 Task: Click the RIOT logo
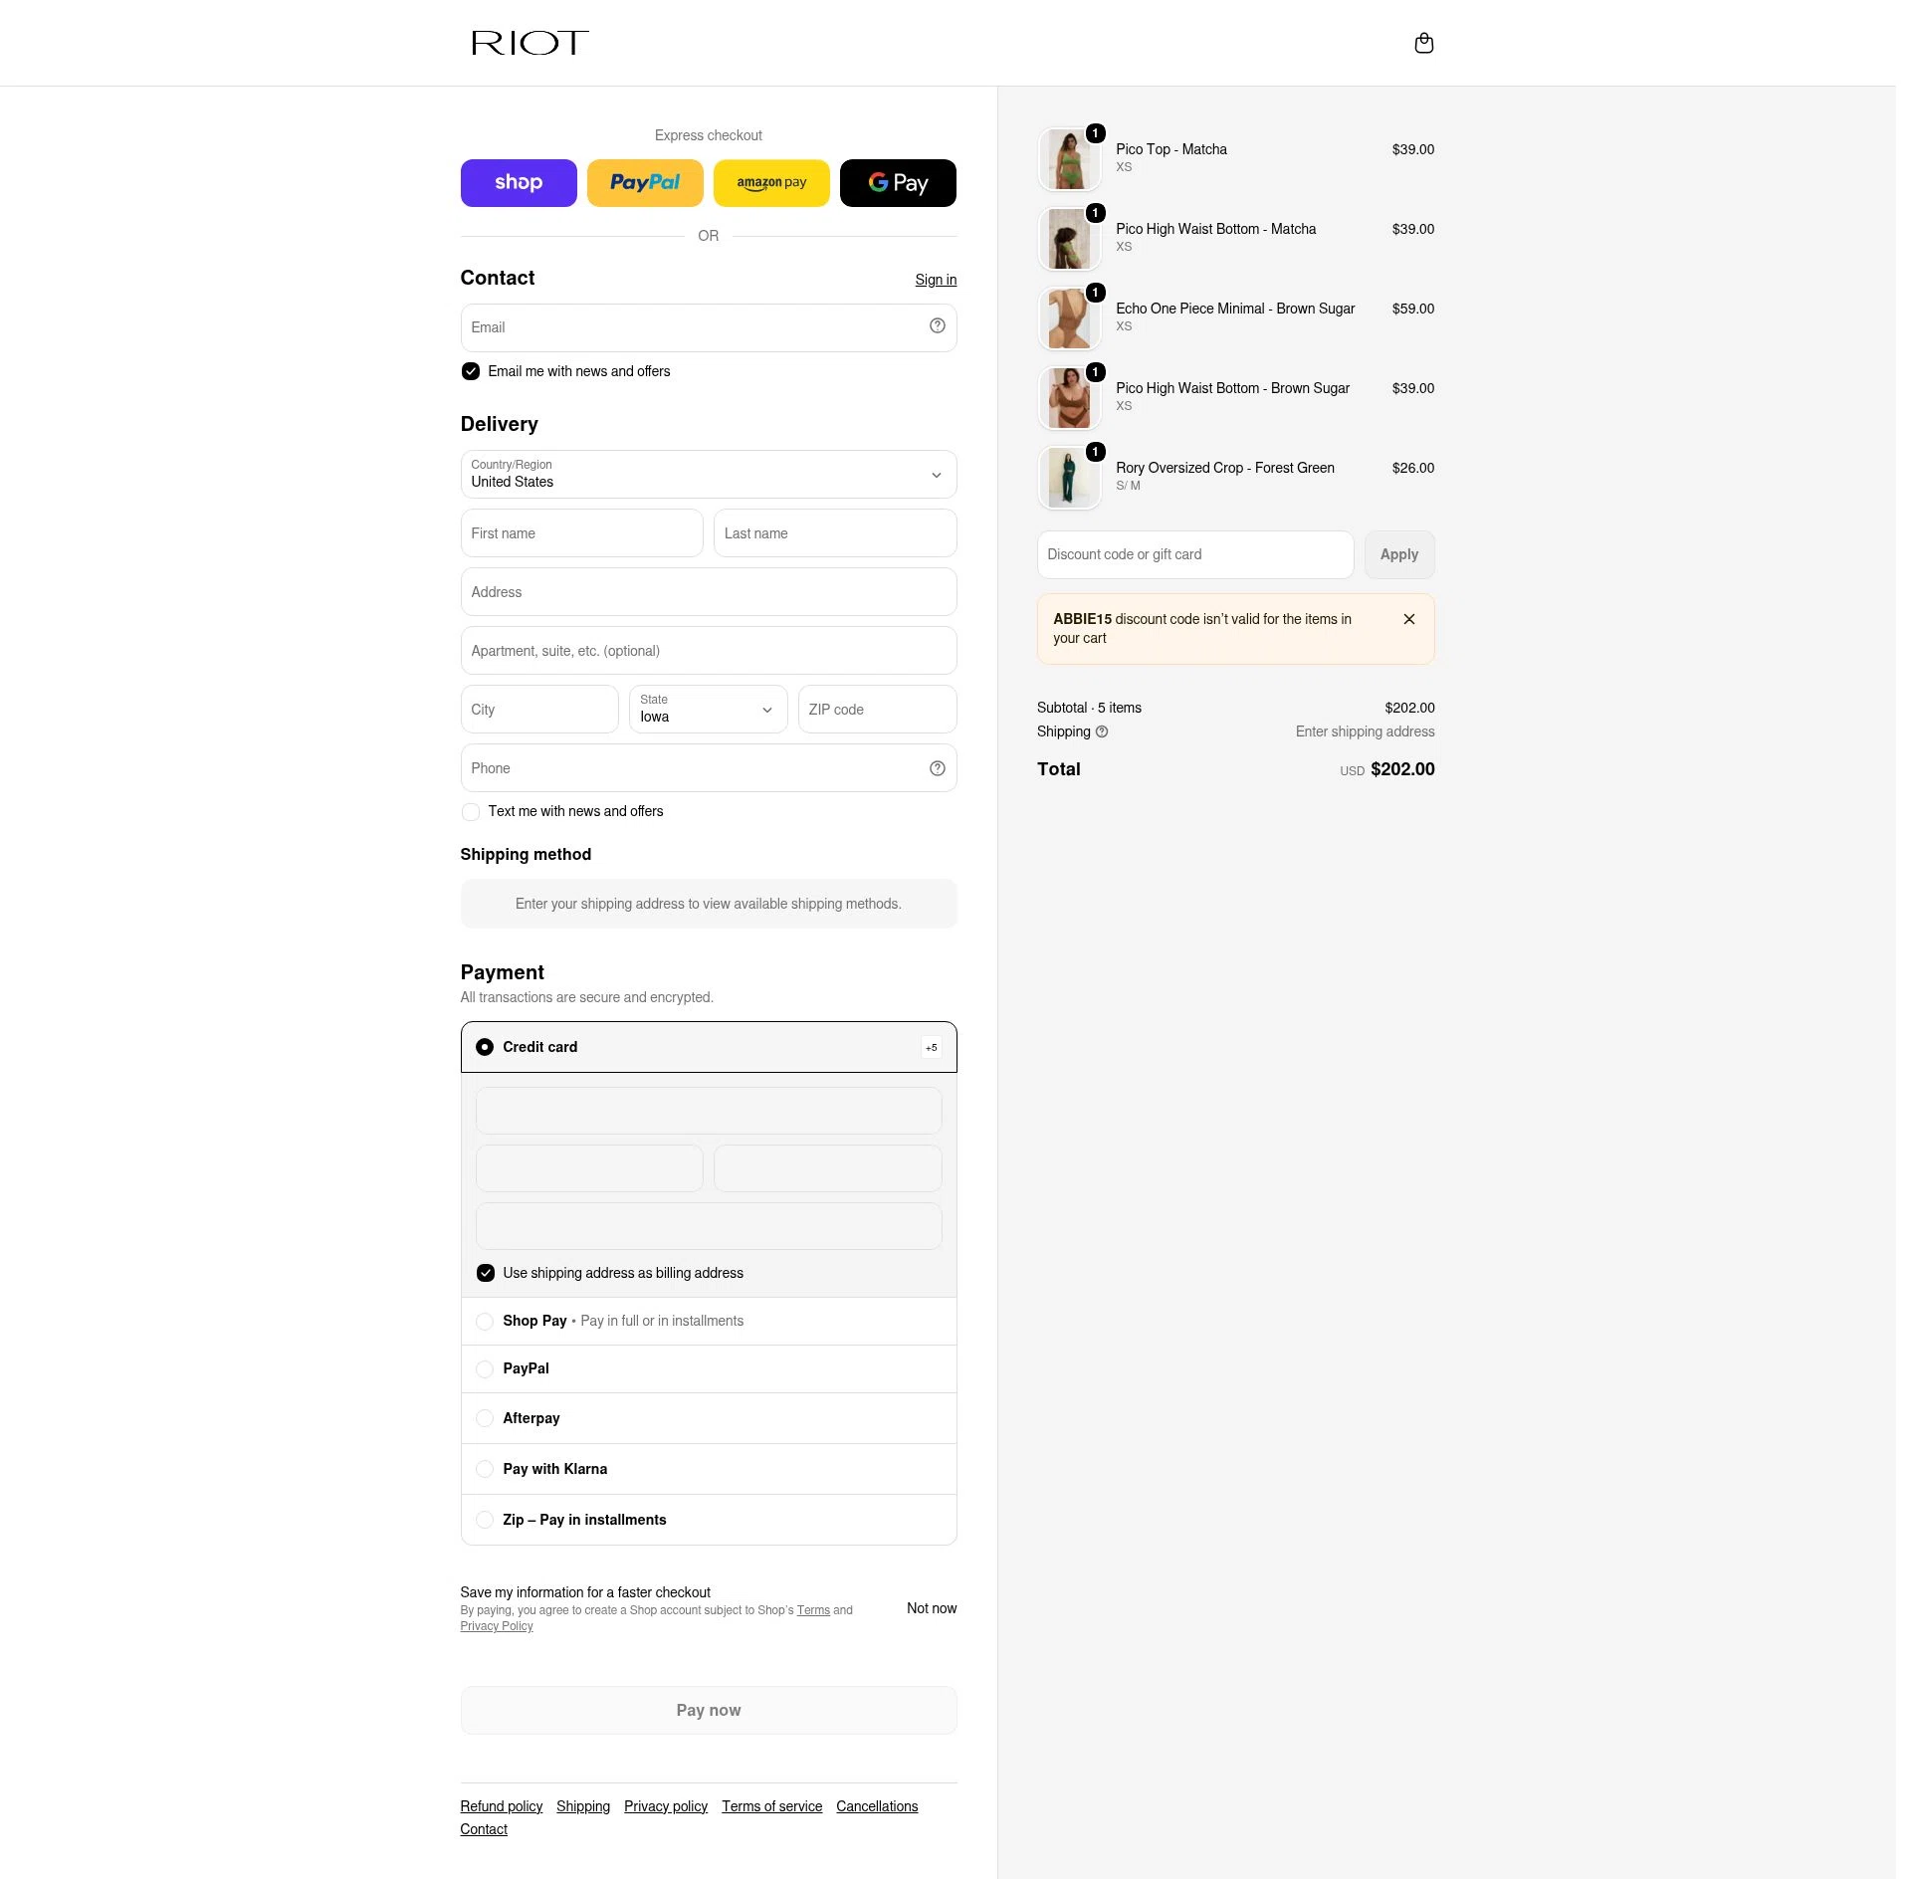click(530, 43)
